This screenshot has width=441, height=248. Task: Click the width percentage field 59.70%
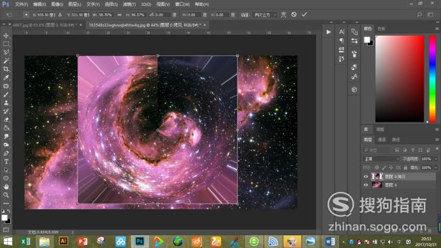pos(105,15)
